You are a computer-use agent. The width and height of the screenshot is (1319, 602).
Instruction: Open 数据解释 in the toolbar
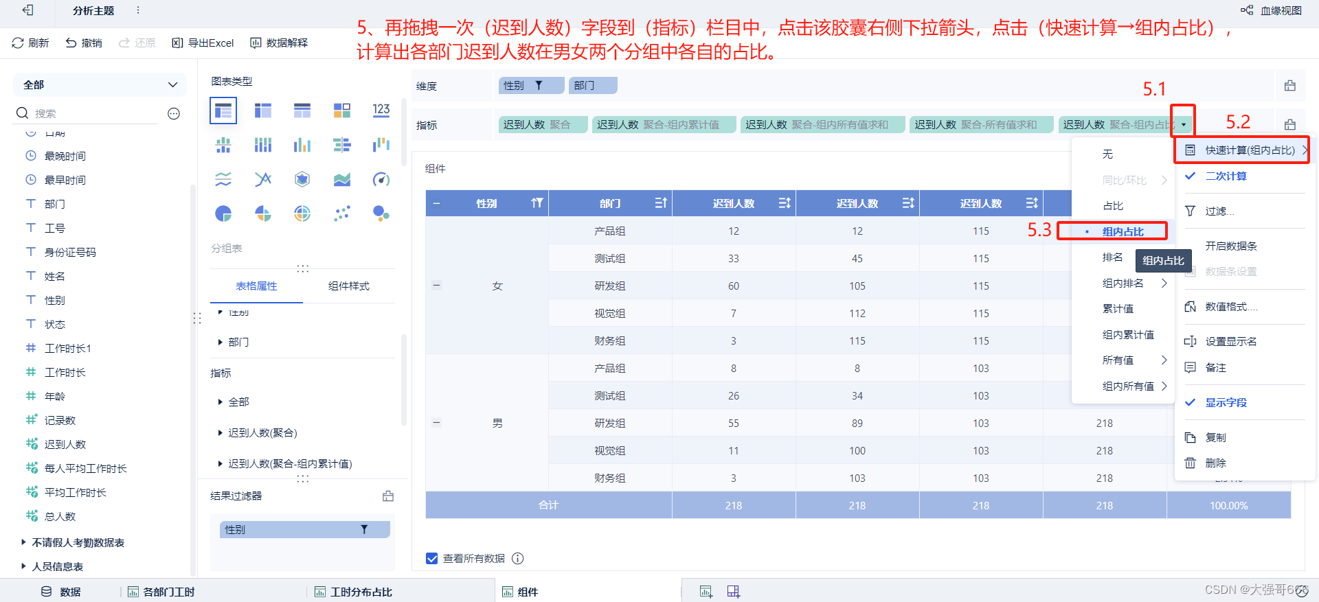point(279,43)
